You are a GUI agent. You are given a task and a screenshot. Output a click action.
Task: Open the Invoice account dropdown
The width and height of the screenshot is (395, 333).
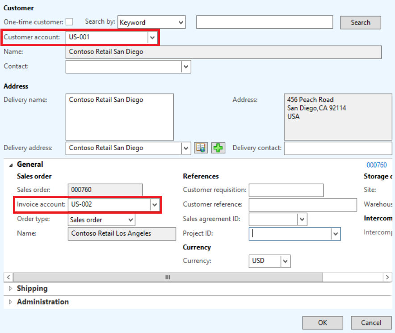coord(154,205)
